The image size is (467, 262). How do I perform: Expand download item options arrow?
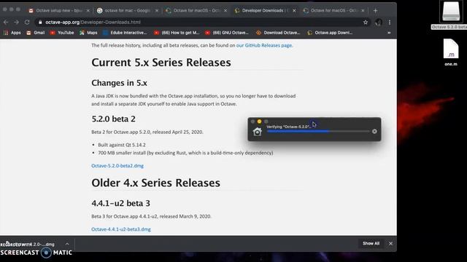click(x=67, y=244)
